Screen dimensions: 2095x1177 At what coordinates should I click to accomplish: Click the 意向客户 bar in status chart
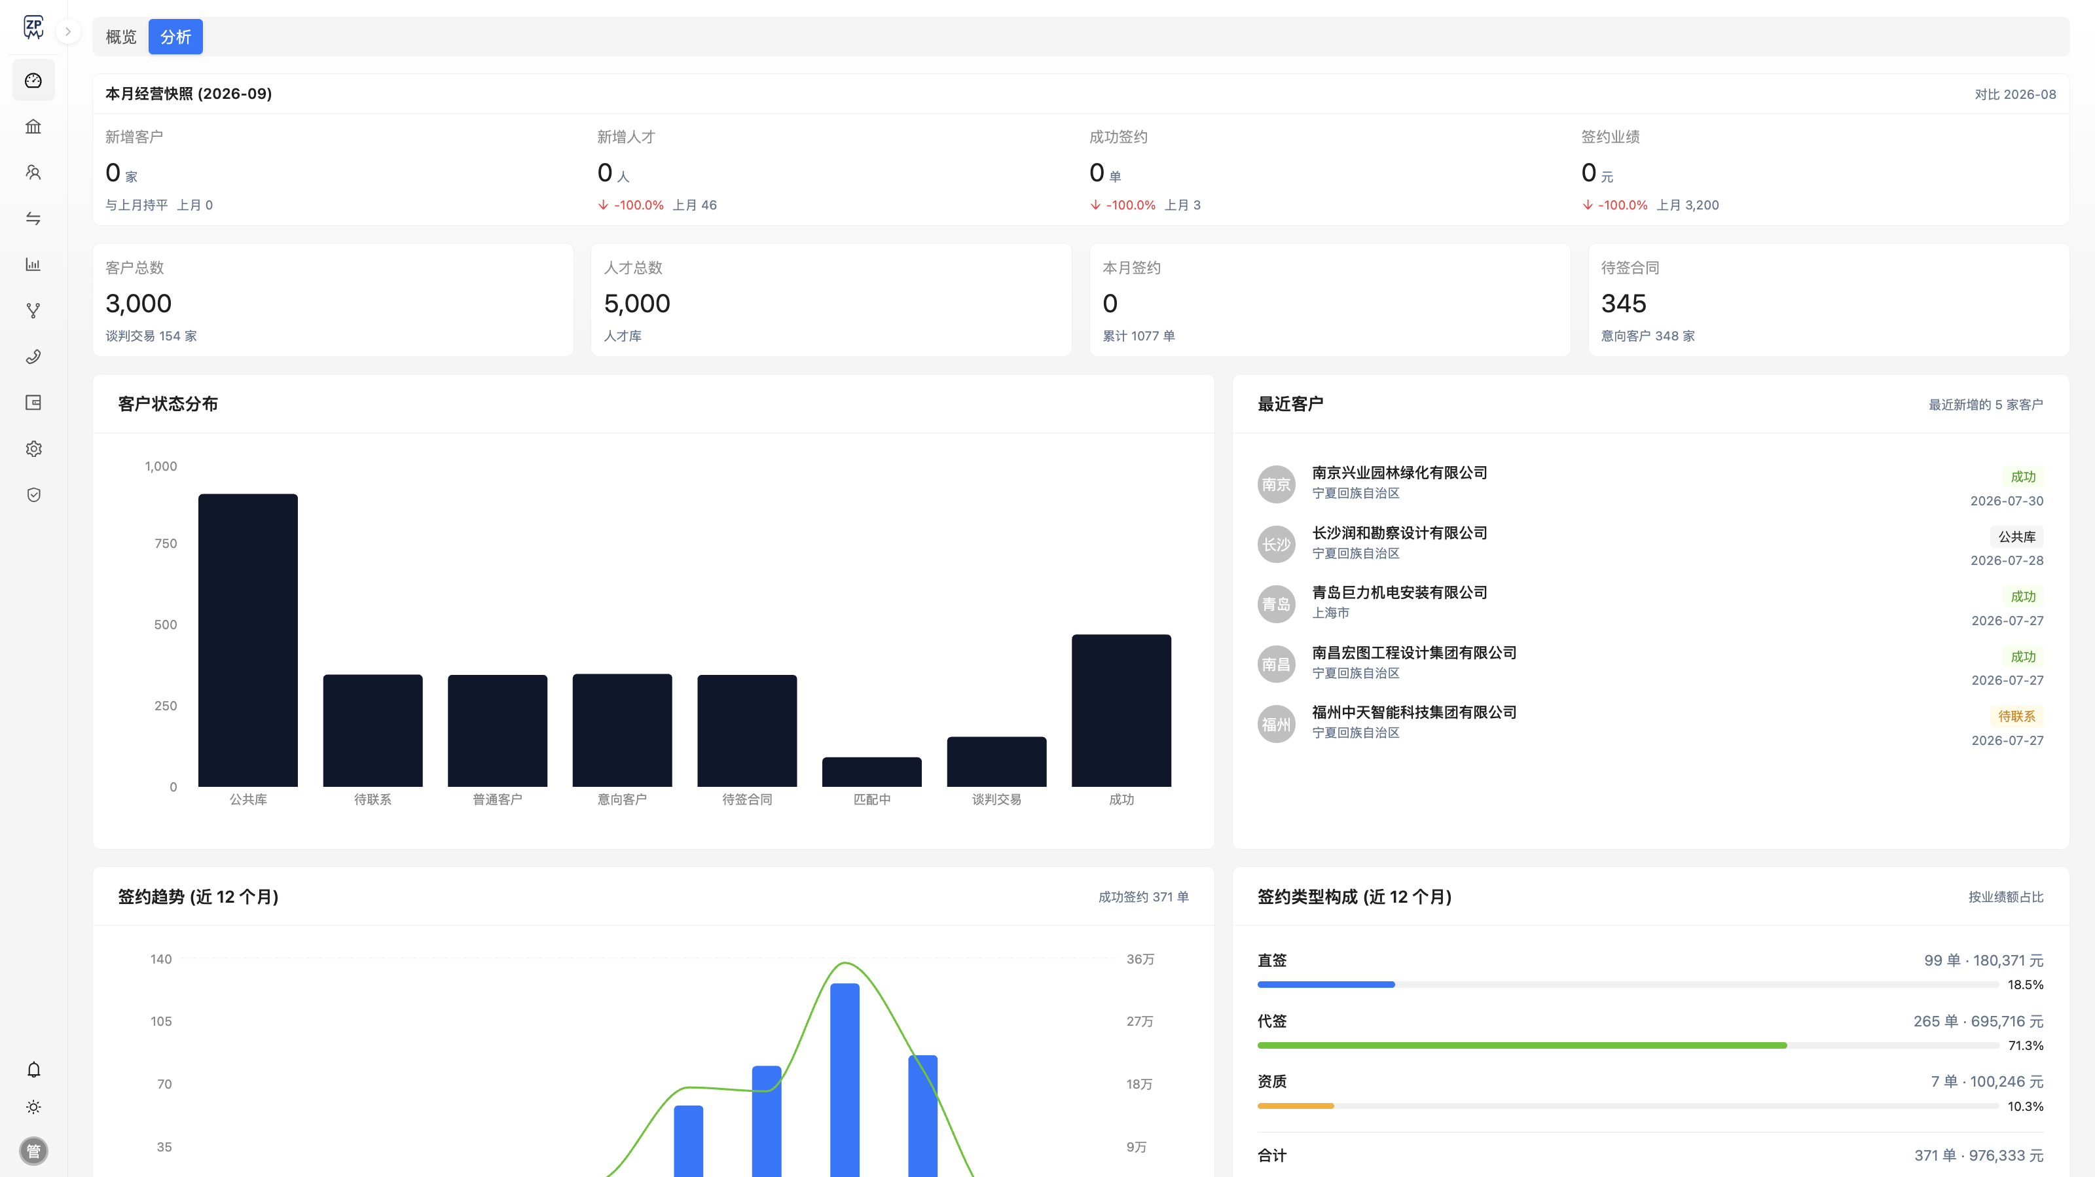[622, 730]
